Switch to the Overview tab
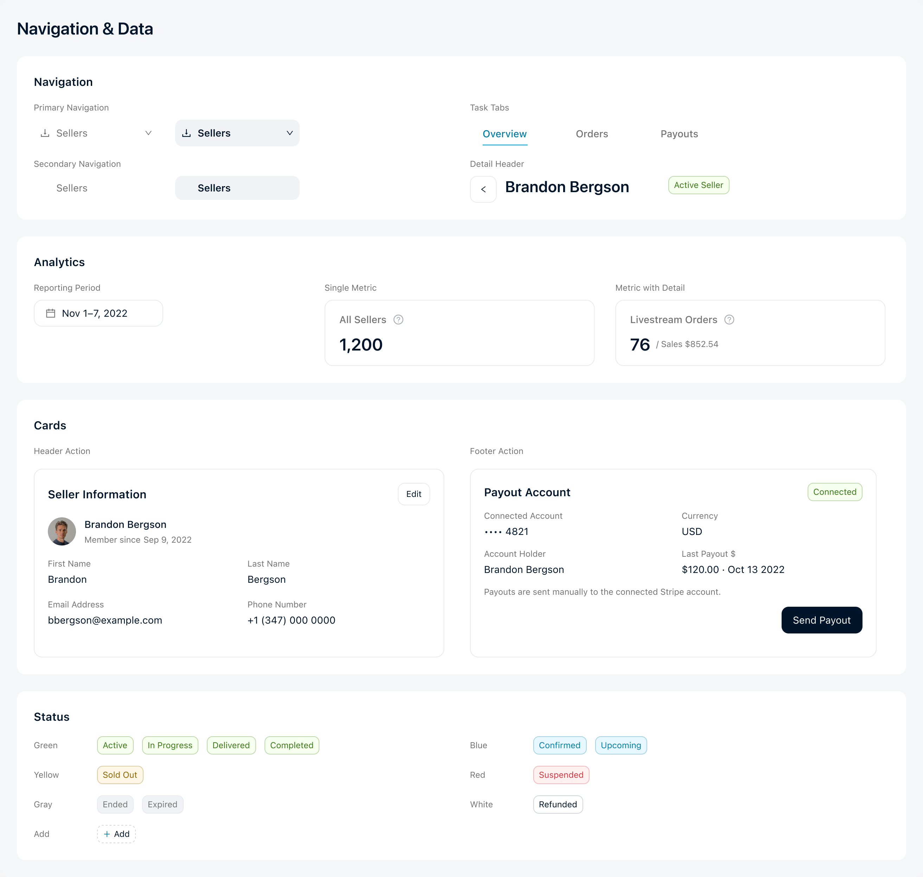This screenshot has width=923, height=877. coord(505,134)
